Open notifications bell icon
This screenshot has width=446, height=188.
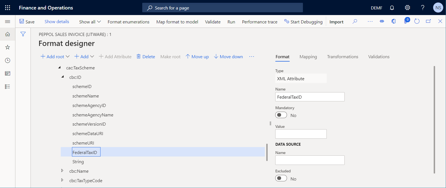(392, 8)
